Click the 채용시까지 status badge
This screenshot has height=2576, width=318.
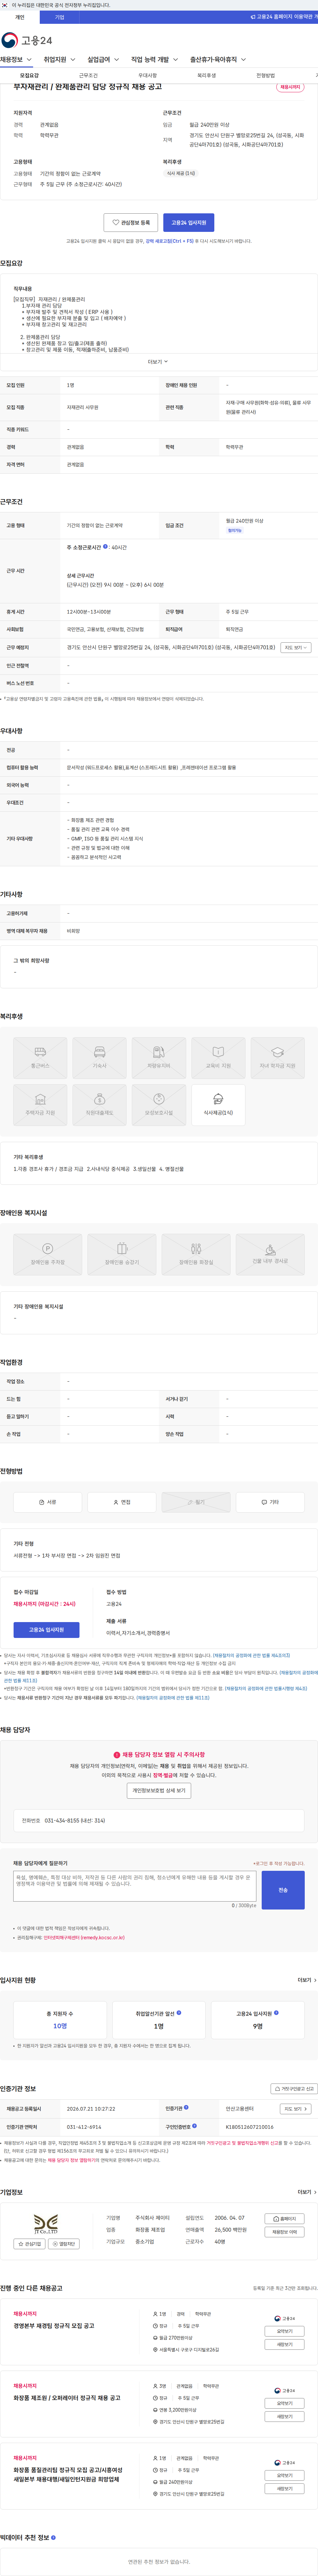click(x=290, y=87)
